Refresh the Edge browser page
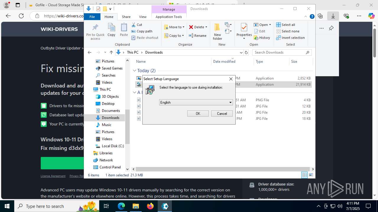 click(x=21, y=16)
